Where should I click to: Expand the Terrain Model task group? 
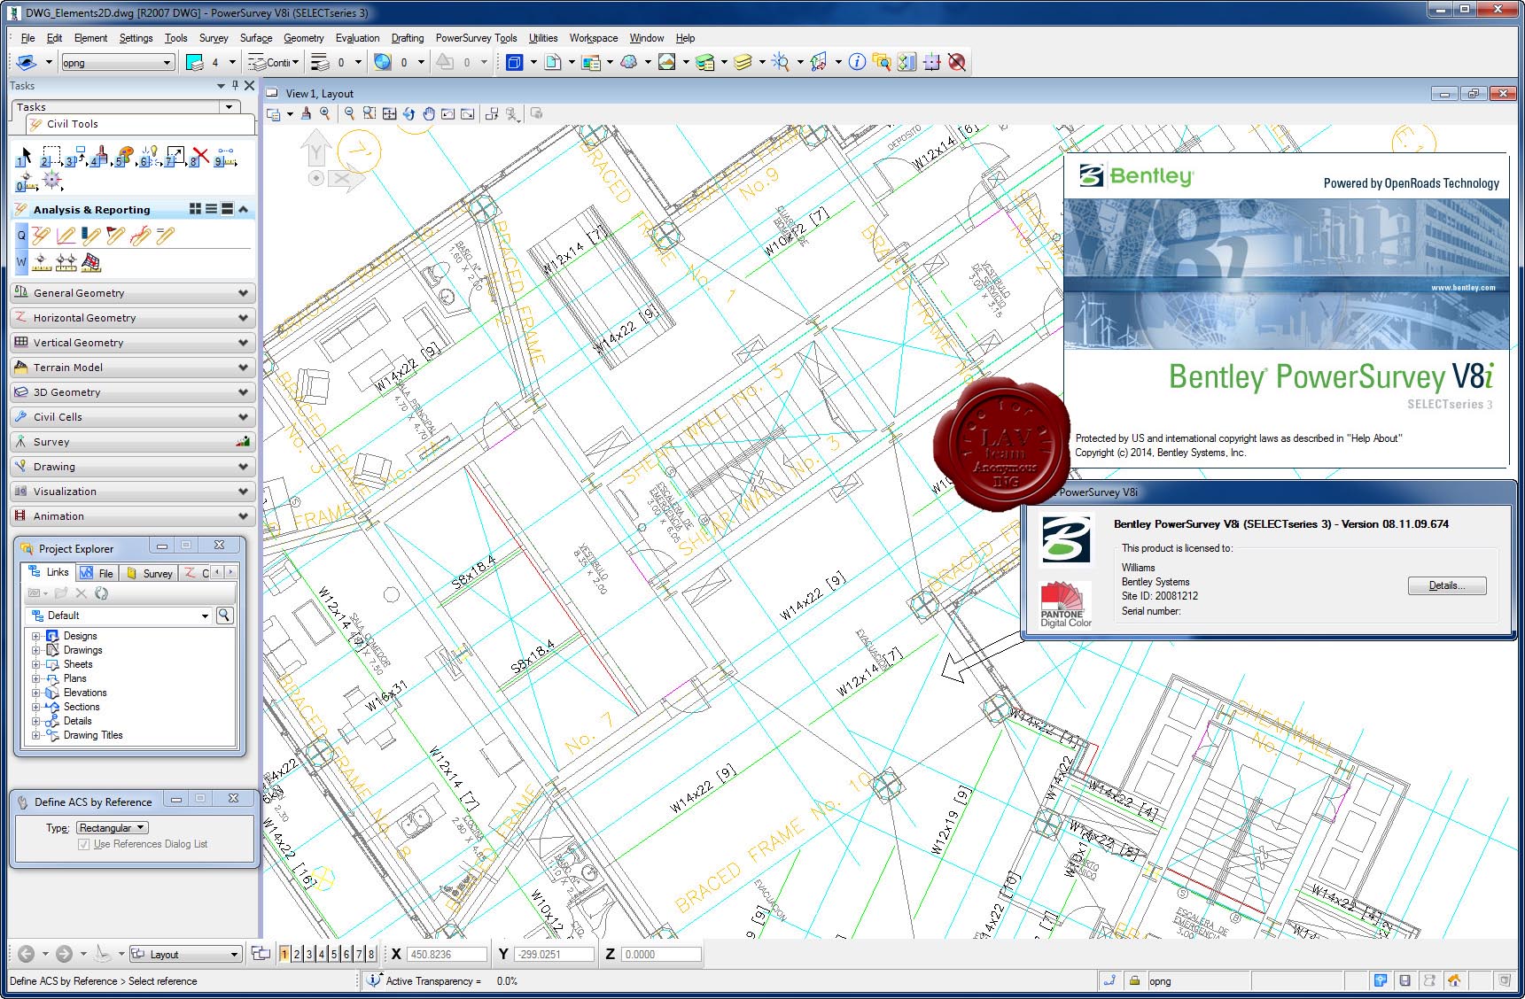click(x=133, y=367)
